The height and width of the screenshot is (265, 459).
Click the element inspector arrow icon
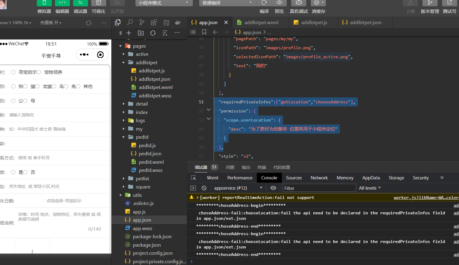tap(193, 178)
